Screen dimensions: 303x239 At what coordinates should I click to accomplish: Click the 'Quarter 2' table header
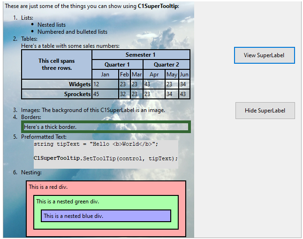166,65
